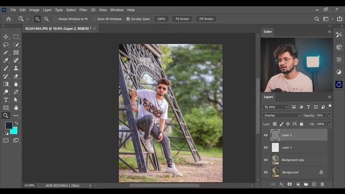Create a new layer
Viewport: 345px width, 194px height.
click(x=314, y=184)
